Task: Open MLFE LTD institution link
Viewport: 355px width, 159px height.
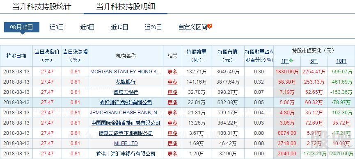Action: click(126, 143)
